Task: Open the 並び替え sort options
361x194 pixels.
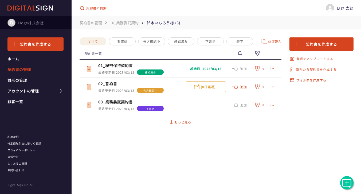Action: point(271,41)
